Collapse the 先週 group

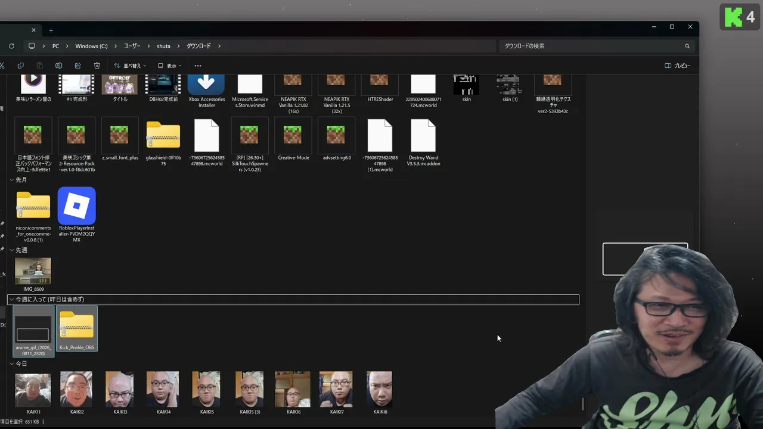[x=11, y=250]
